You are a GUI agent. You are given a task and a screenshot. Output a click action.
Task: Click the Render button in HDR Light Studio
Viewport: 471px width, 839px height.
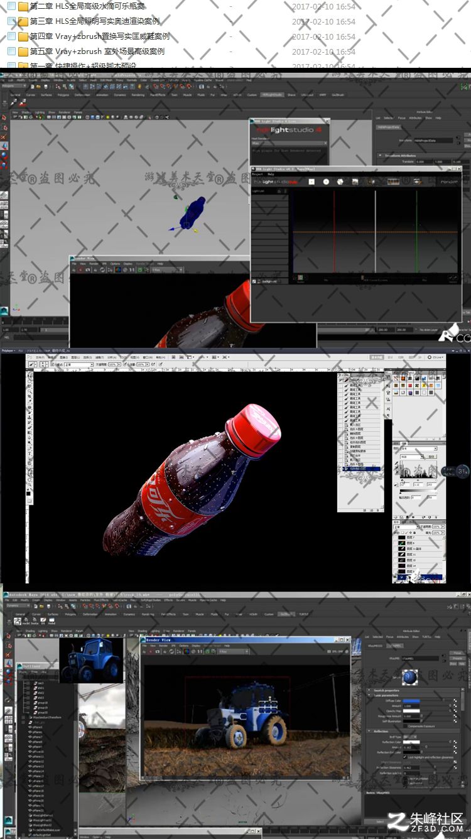448,181
